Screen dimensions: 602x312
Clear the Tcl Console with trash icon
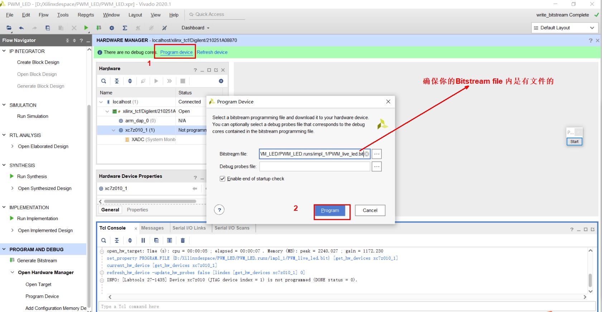pos(183,240)
